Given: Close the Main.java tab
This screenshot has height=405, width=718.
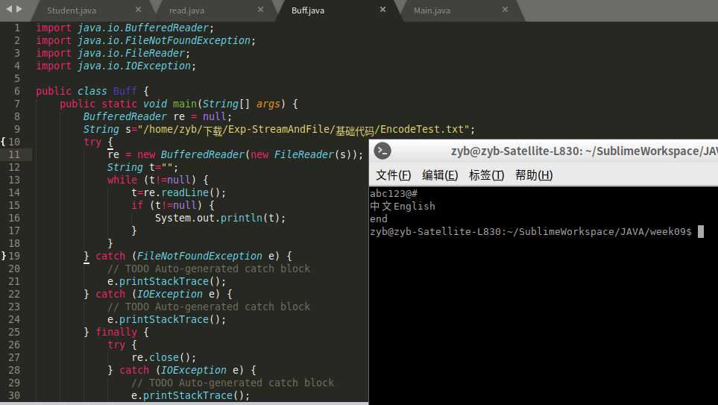Looking at the screenshot, I should pyautogui.click(x=505, y=10).
